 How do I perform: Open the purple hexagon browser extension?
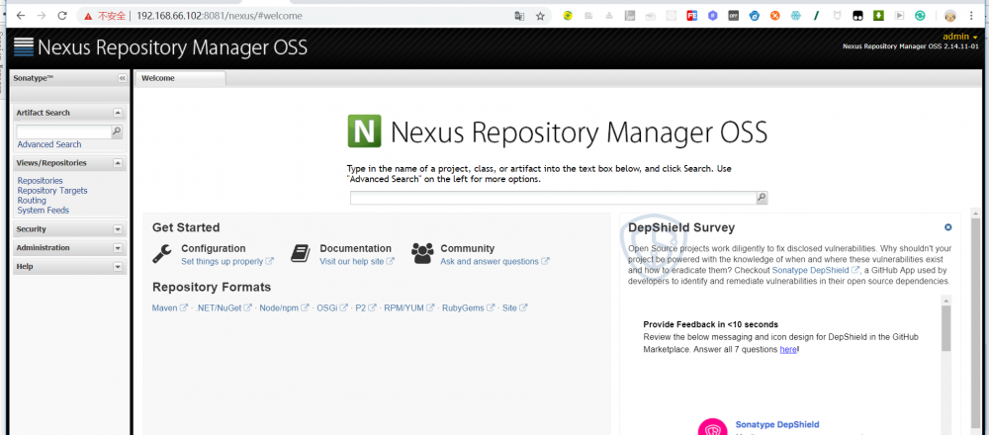tap(712, 16)
